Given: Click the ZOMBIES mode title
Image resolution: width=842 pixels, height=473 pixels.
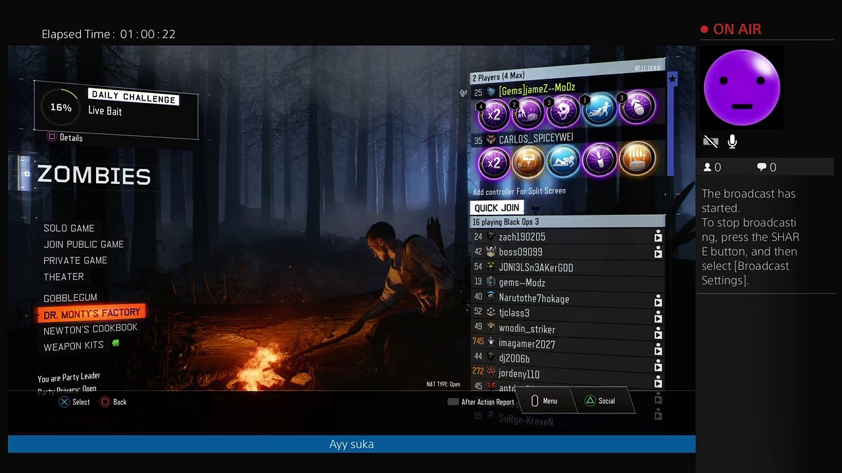Looking at the screenshot, I should coord(93,175).
